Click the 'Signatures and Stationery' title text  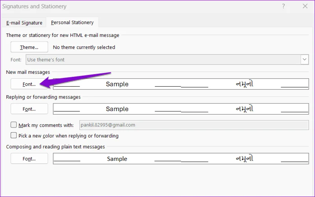34,6
